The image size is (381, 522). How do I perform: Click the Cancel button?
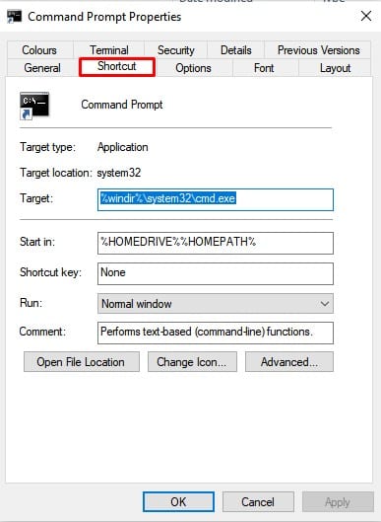pos(258,501)
